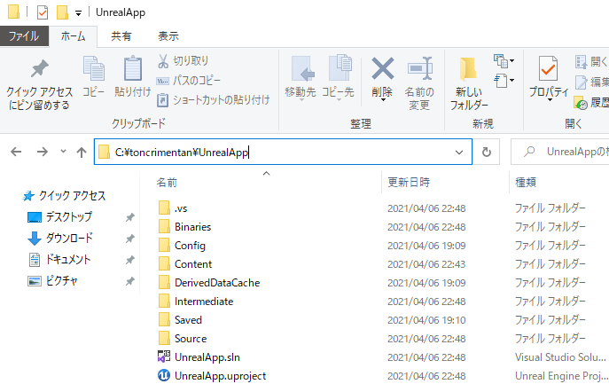Click the 削除 (Delete) X icon
Image resolution: width=609 pixels, height=384 pixels.
point(383,68)
